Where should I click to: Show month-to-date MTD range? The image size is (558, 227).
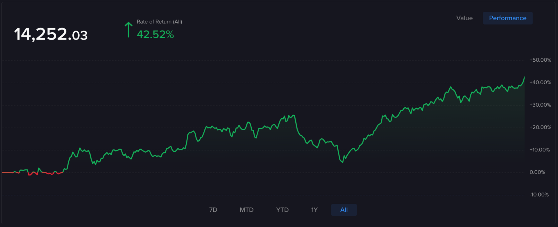246,210
